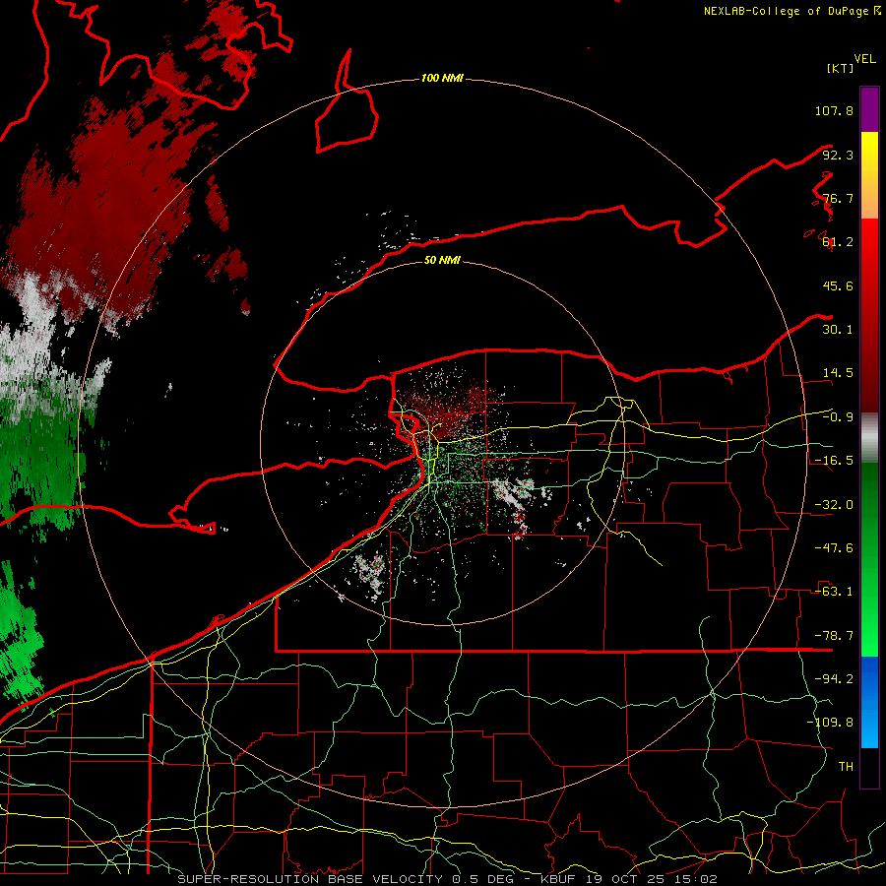Pick the purple segment of the velocity scale
This screenshot has height=886, width=886.
coord(869,109)
